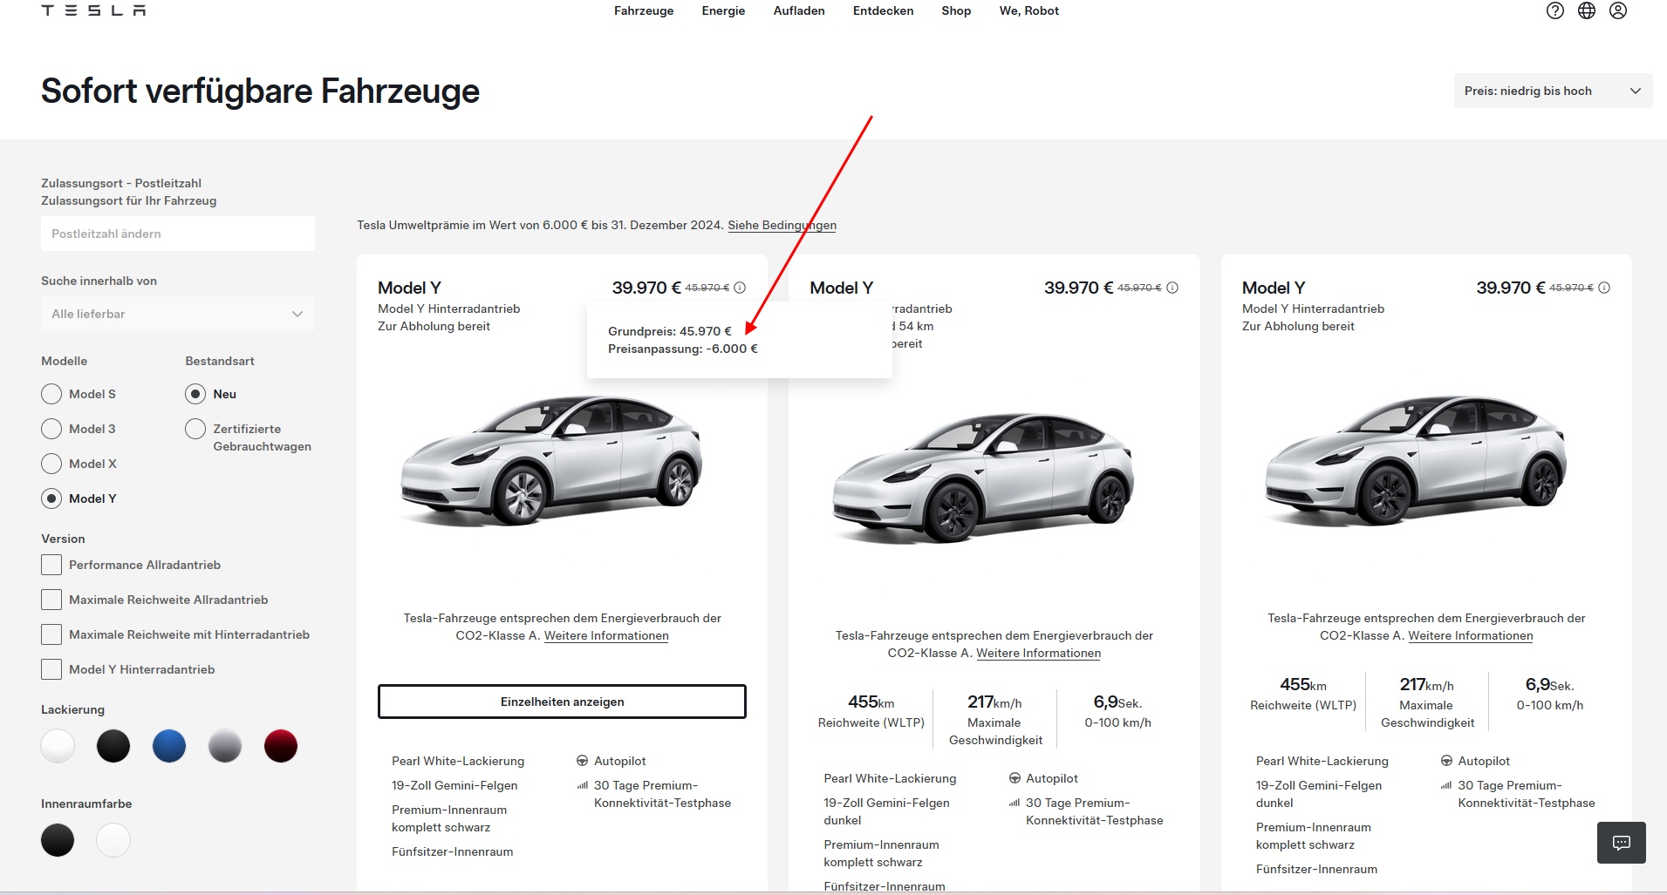The height and width of the screenshot is (895, 1667).
Task: Click the second Model Y car image
Action: [983, 477]
